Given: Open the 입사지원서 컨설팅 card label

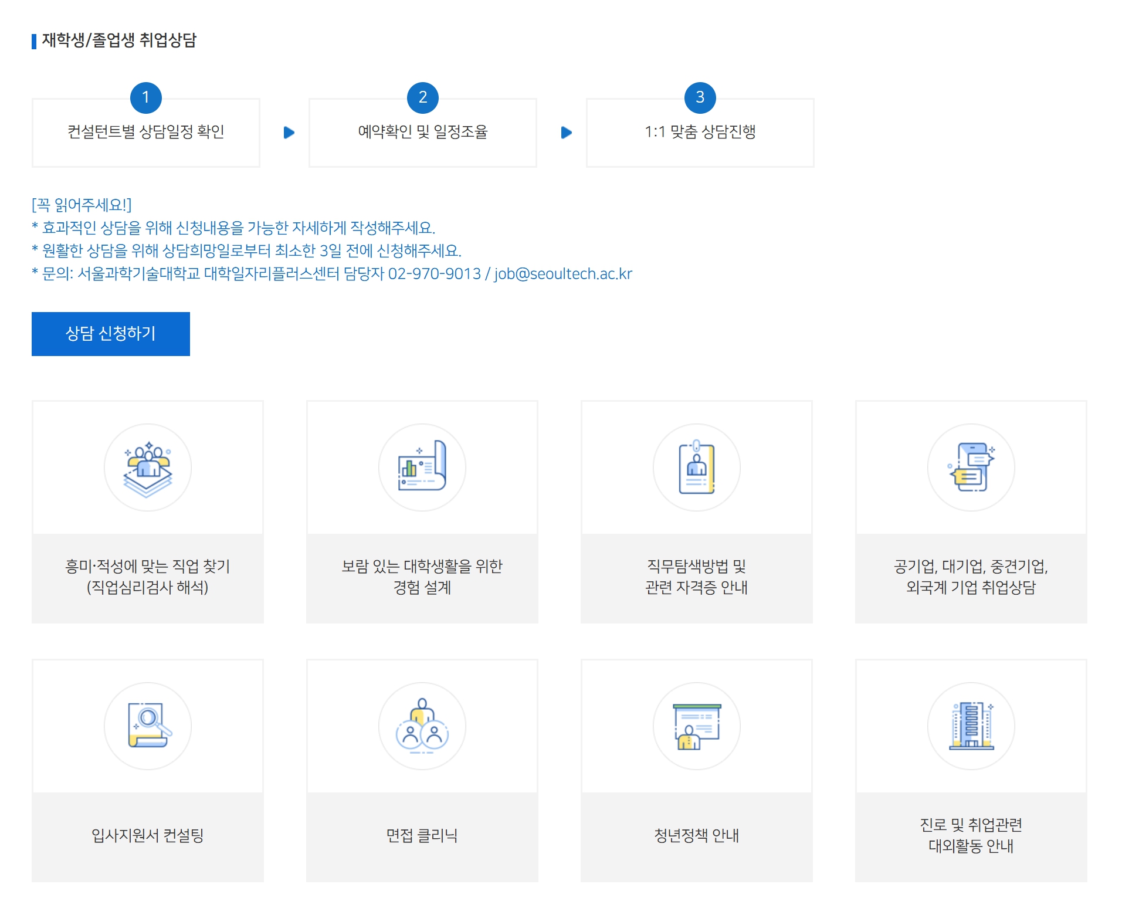Looking at the screenshot, I should click(x=148, y=835).
